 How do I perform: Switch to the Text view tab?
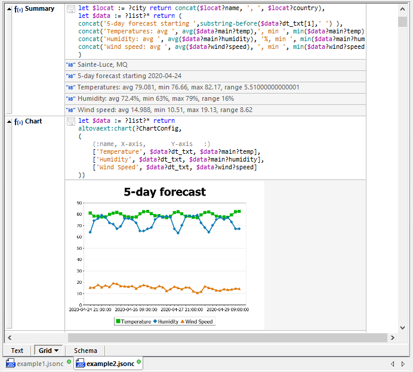[17, 351]
